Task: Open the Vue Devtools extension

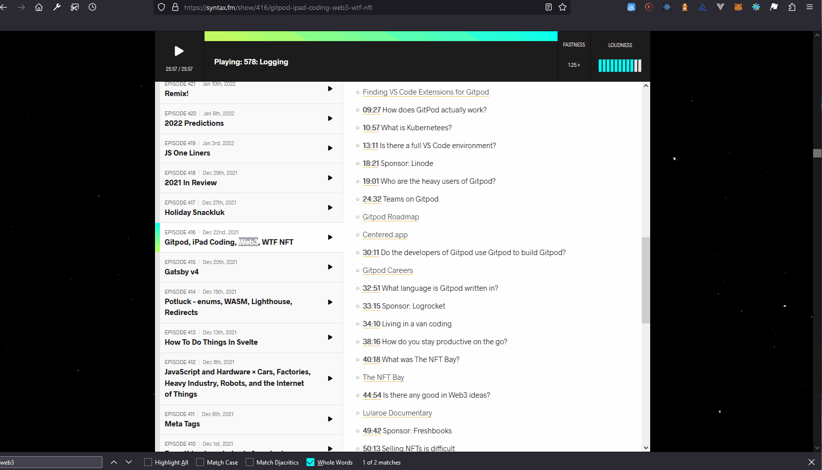Action: [x=720, y=7]
